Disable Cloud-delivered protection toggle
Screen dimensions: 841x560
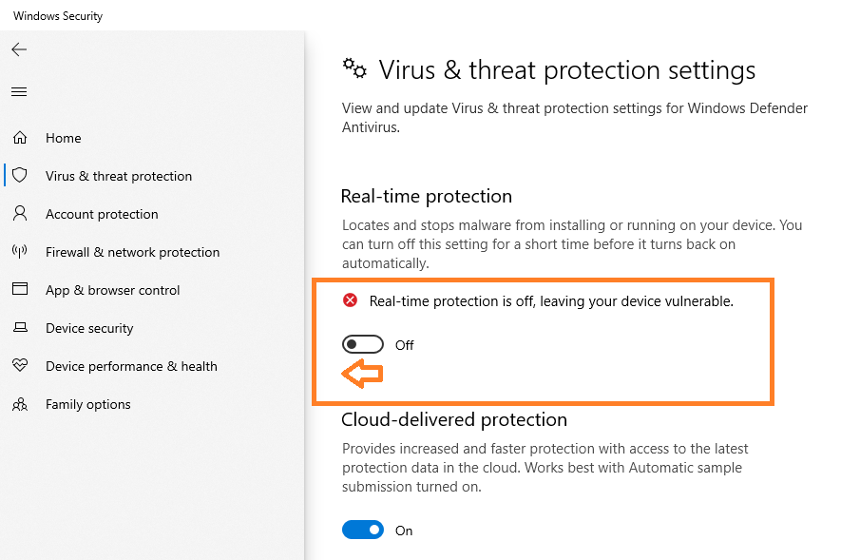(x=362, y=530)
